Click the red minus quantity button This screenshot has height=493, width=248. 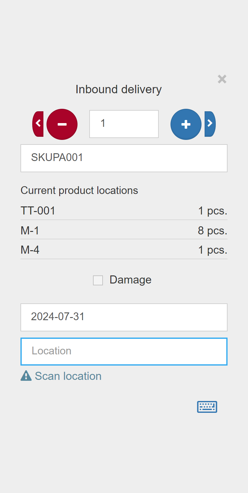[62, 124]
